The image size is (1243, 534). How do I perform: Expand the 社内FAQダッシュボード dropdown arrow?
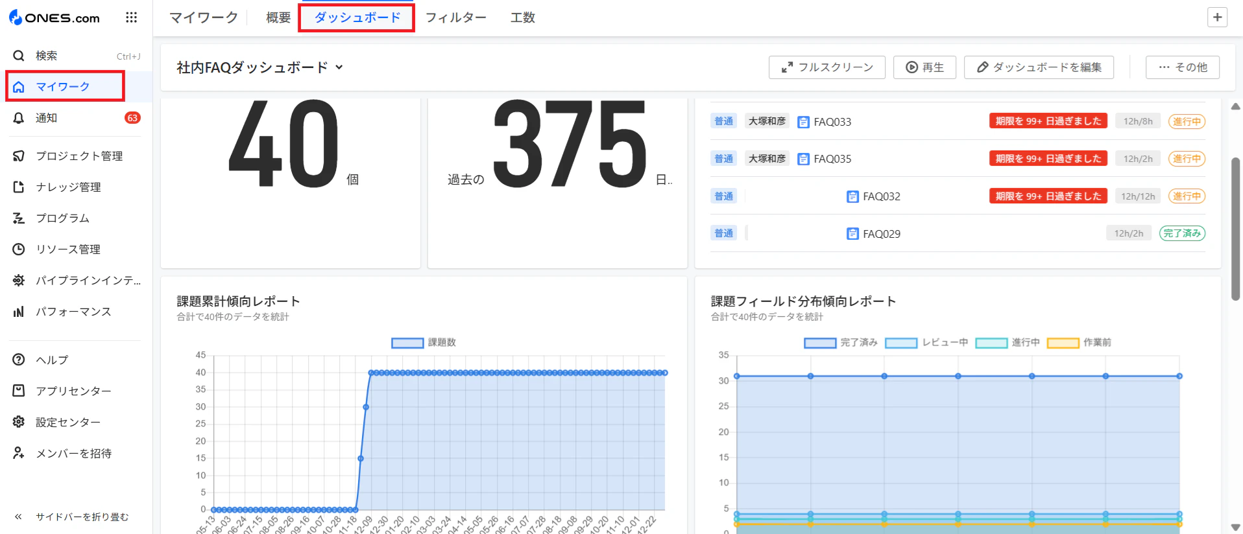pyautogui.click(x=339, y=67)
